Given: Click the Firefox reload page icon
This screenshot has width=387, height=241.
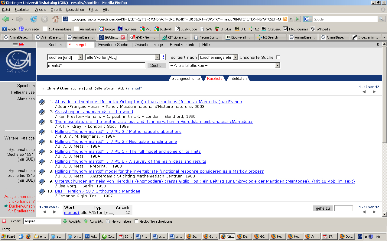Looking at the screenshot, I should (34, 19).
